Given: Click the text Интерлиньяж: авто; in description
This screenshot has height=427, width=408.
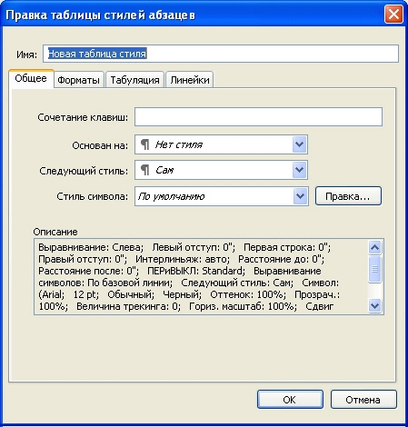Looking at the screenshot, I should (183, 259).
